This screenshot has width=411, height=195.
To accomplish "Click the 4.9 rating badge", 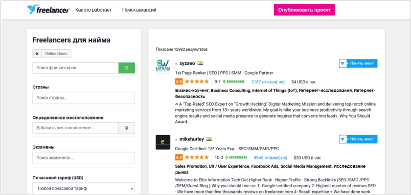I will coord(179,157).
